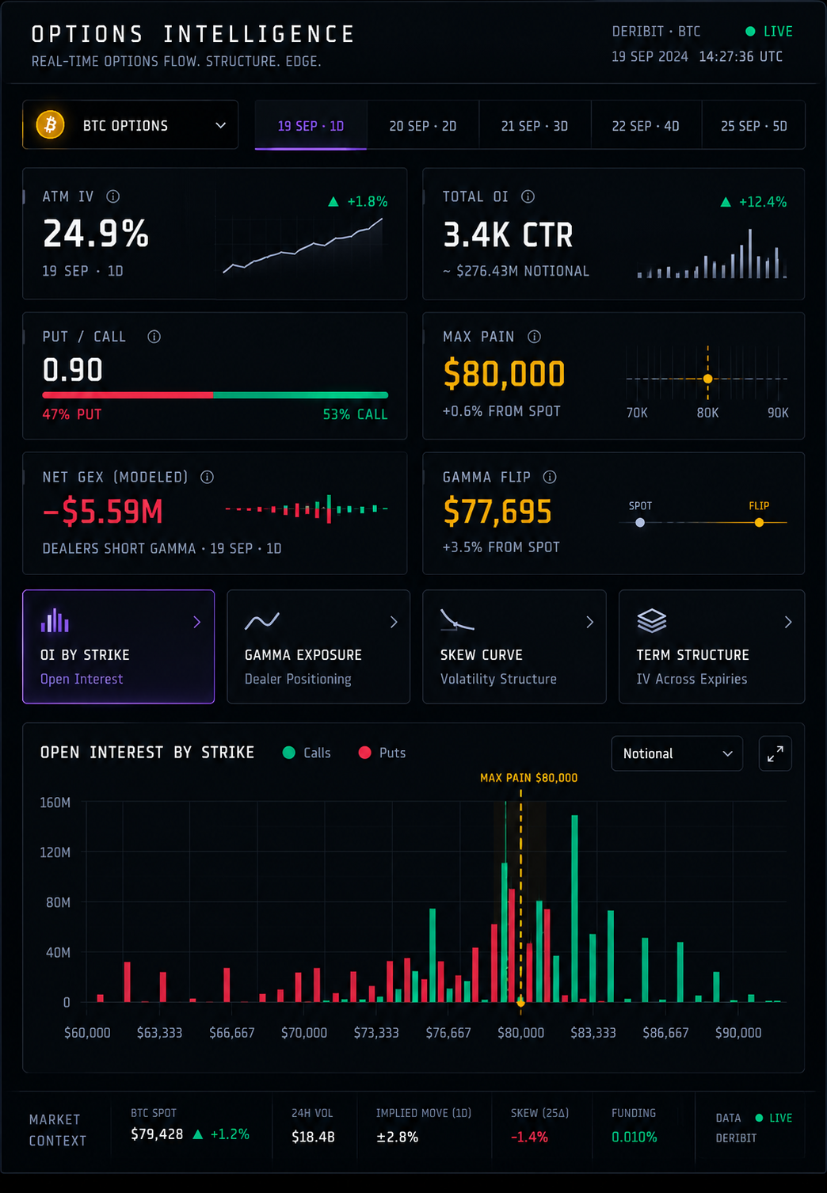Switch to the 22 SEP · 4D expiry
The width and height of the screenshot is (827, 1193).
tap(646, 125)
